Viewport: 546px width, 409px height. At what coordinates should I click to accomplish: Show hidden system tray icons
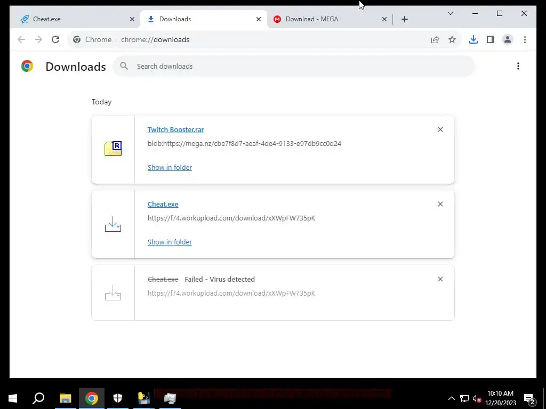point(451,398)
